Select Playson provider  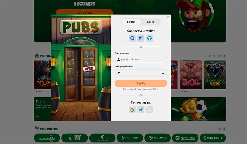click(130, 138)
